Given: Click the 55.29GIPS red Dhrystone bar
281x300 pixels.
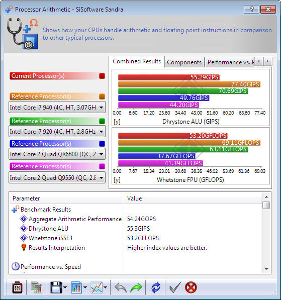Looking at the screenshot, I should point(169,77).
